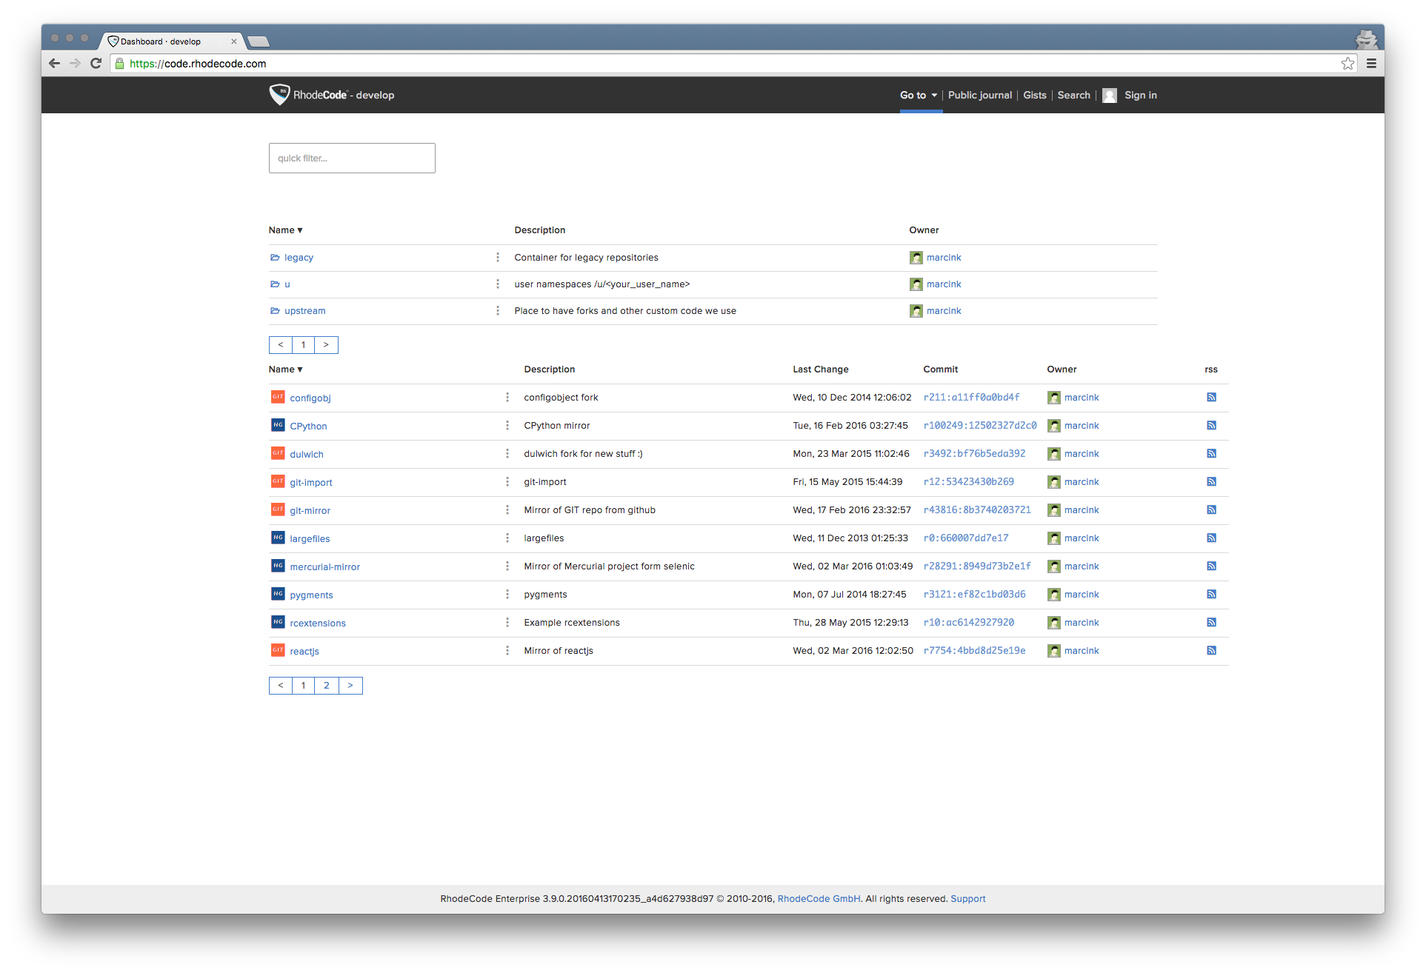This screenshot has width=1426, height=973.
Task: Click the browser reload icon
Action: pos(96,64)
